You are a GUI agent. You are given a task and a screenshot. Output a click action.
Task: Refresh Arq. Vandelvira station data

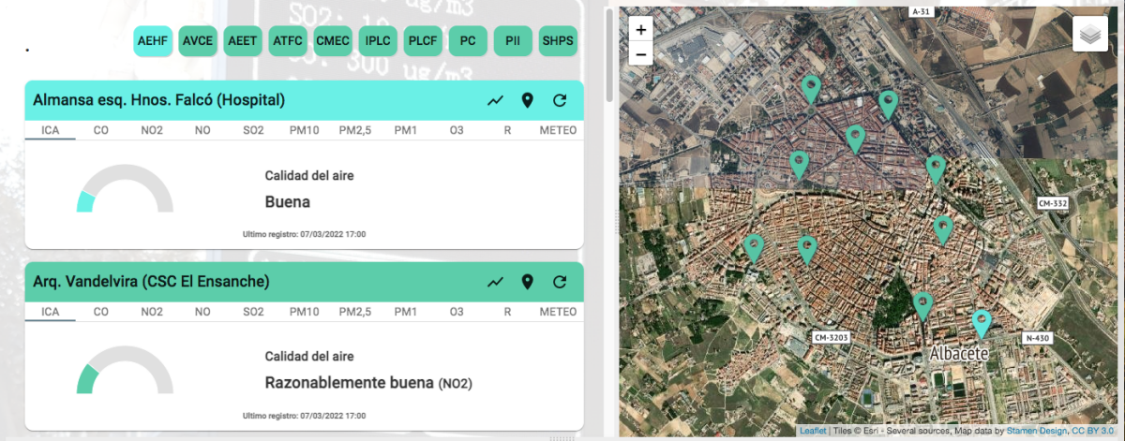click(560, 282)
